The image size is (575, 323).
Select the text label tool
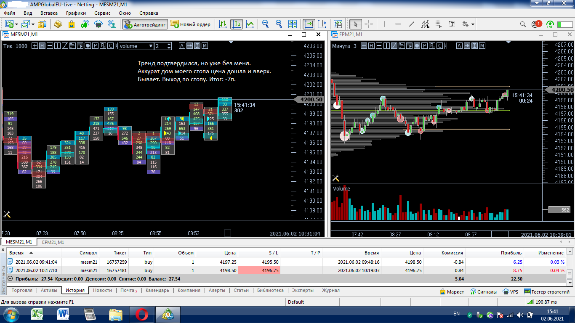coord(453,24)
